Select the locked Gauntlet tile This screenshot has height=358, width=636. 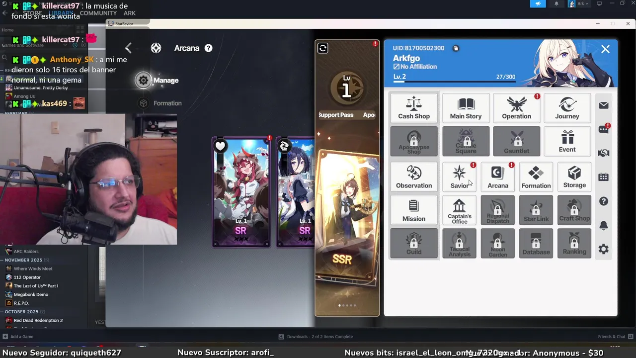point(516,141)
